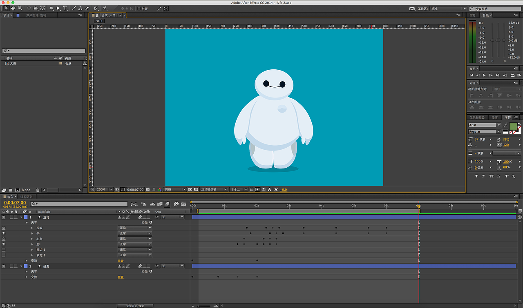
Task: Open blend mode dropdown for 头眼
Action: pyautogui.click(x=135, y=228)
